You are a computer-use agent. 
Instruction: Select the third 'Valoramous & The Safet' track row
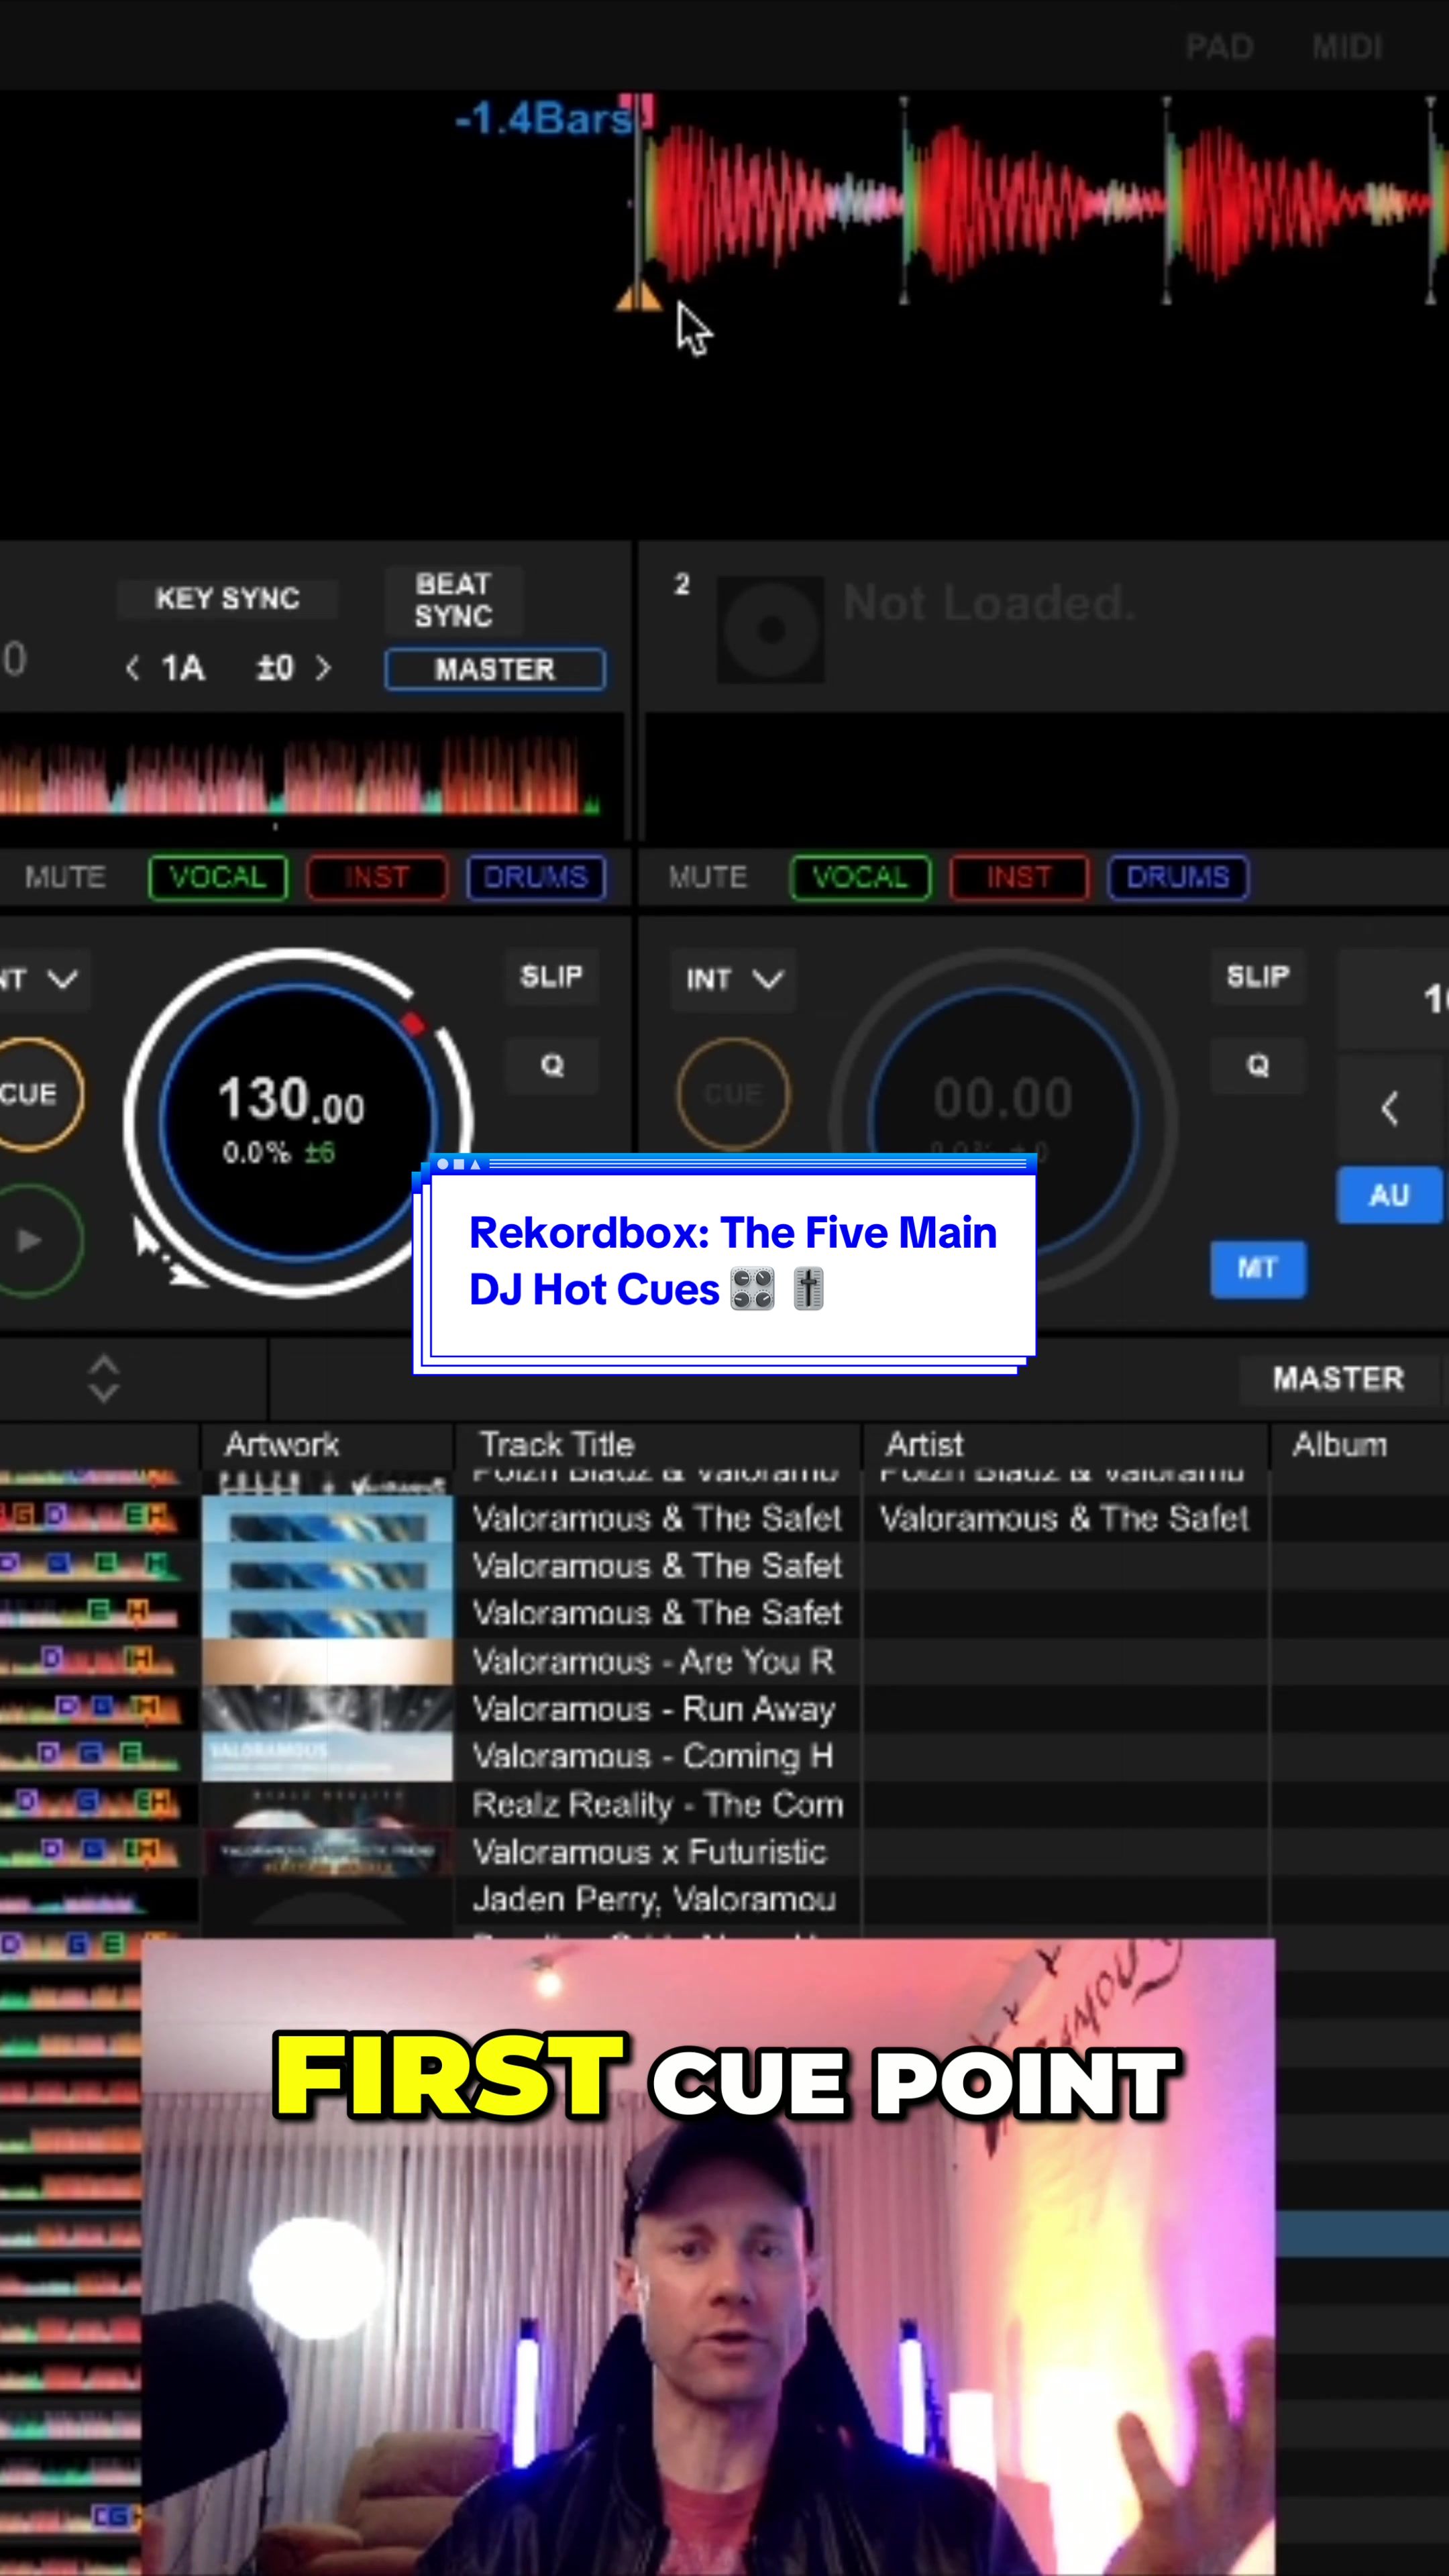tap(657, 1613)
